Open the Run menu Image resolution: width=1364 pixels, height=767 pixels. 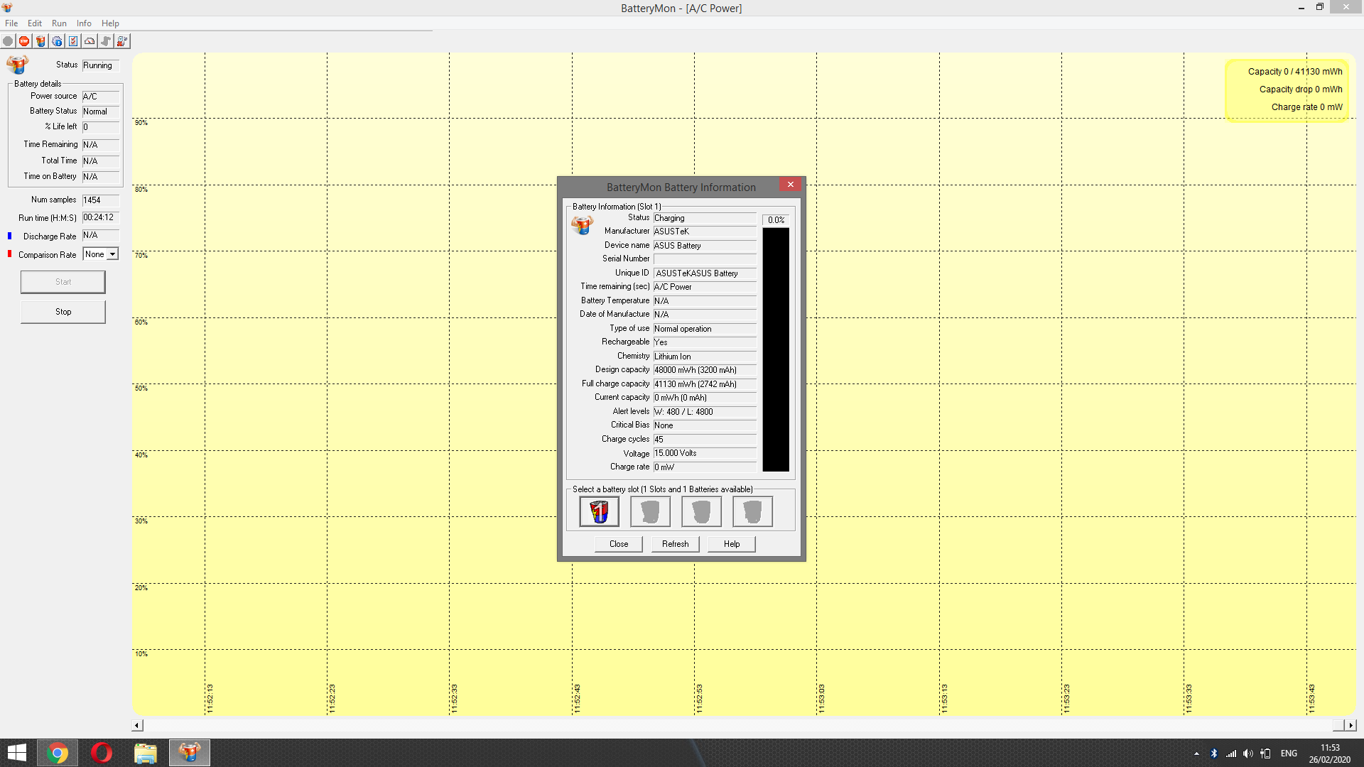[x=59, y=23]
